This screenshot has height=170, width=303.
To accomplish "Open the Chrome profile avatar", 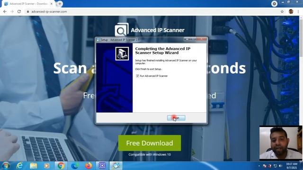I will pos(291,11).
